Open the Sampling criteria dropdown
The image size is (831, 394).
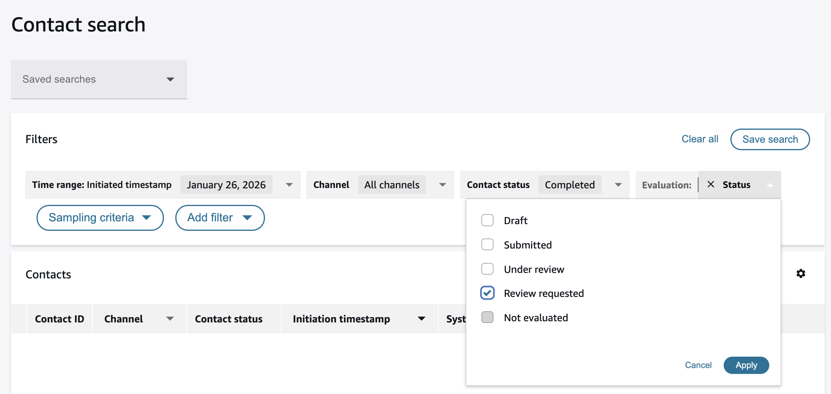pos(100,217)
